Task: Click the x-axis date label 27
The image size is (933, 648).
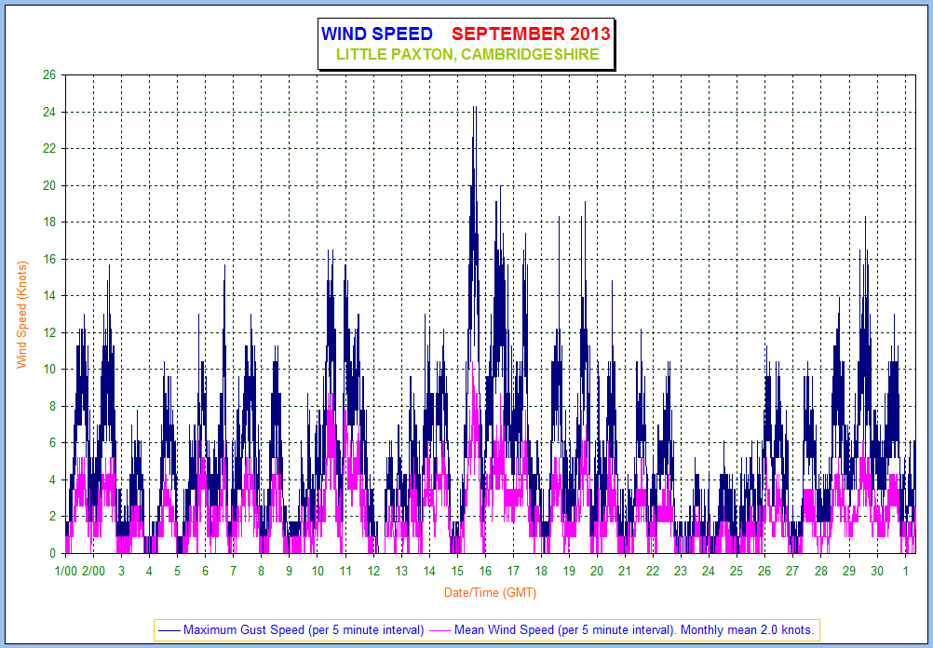Action: [x=792, y=572]
